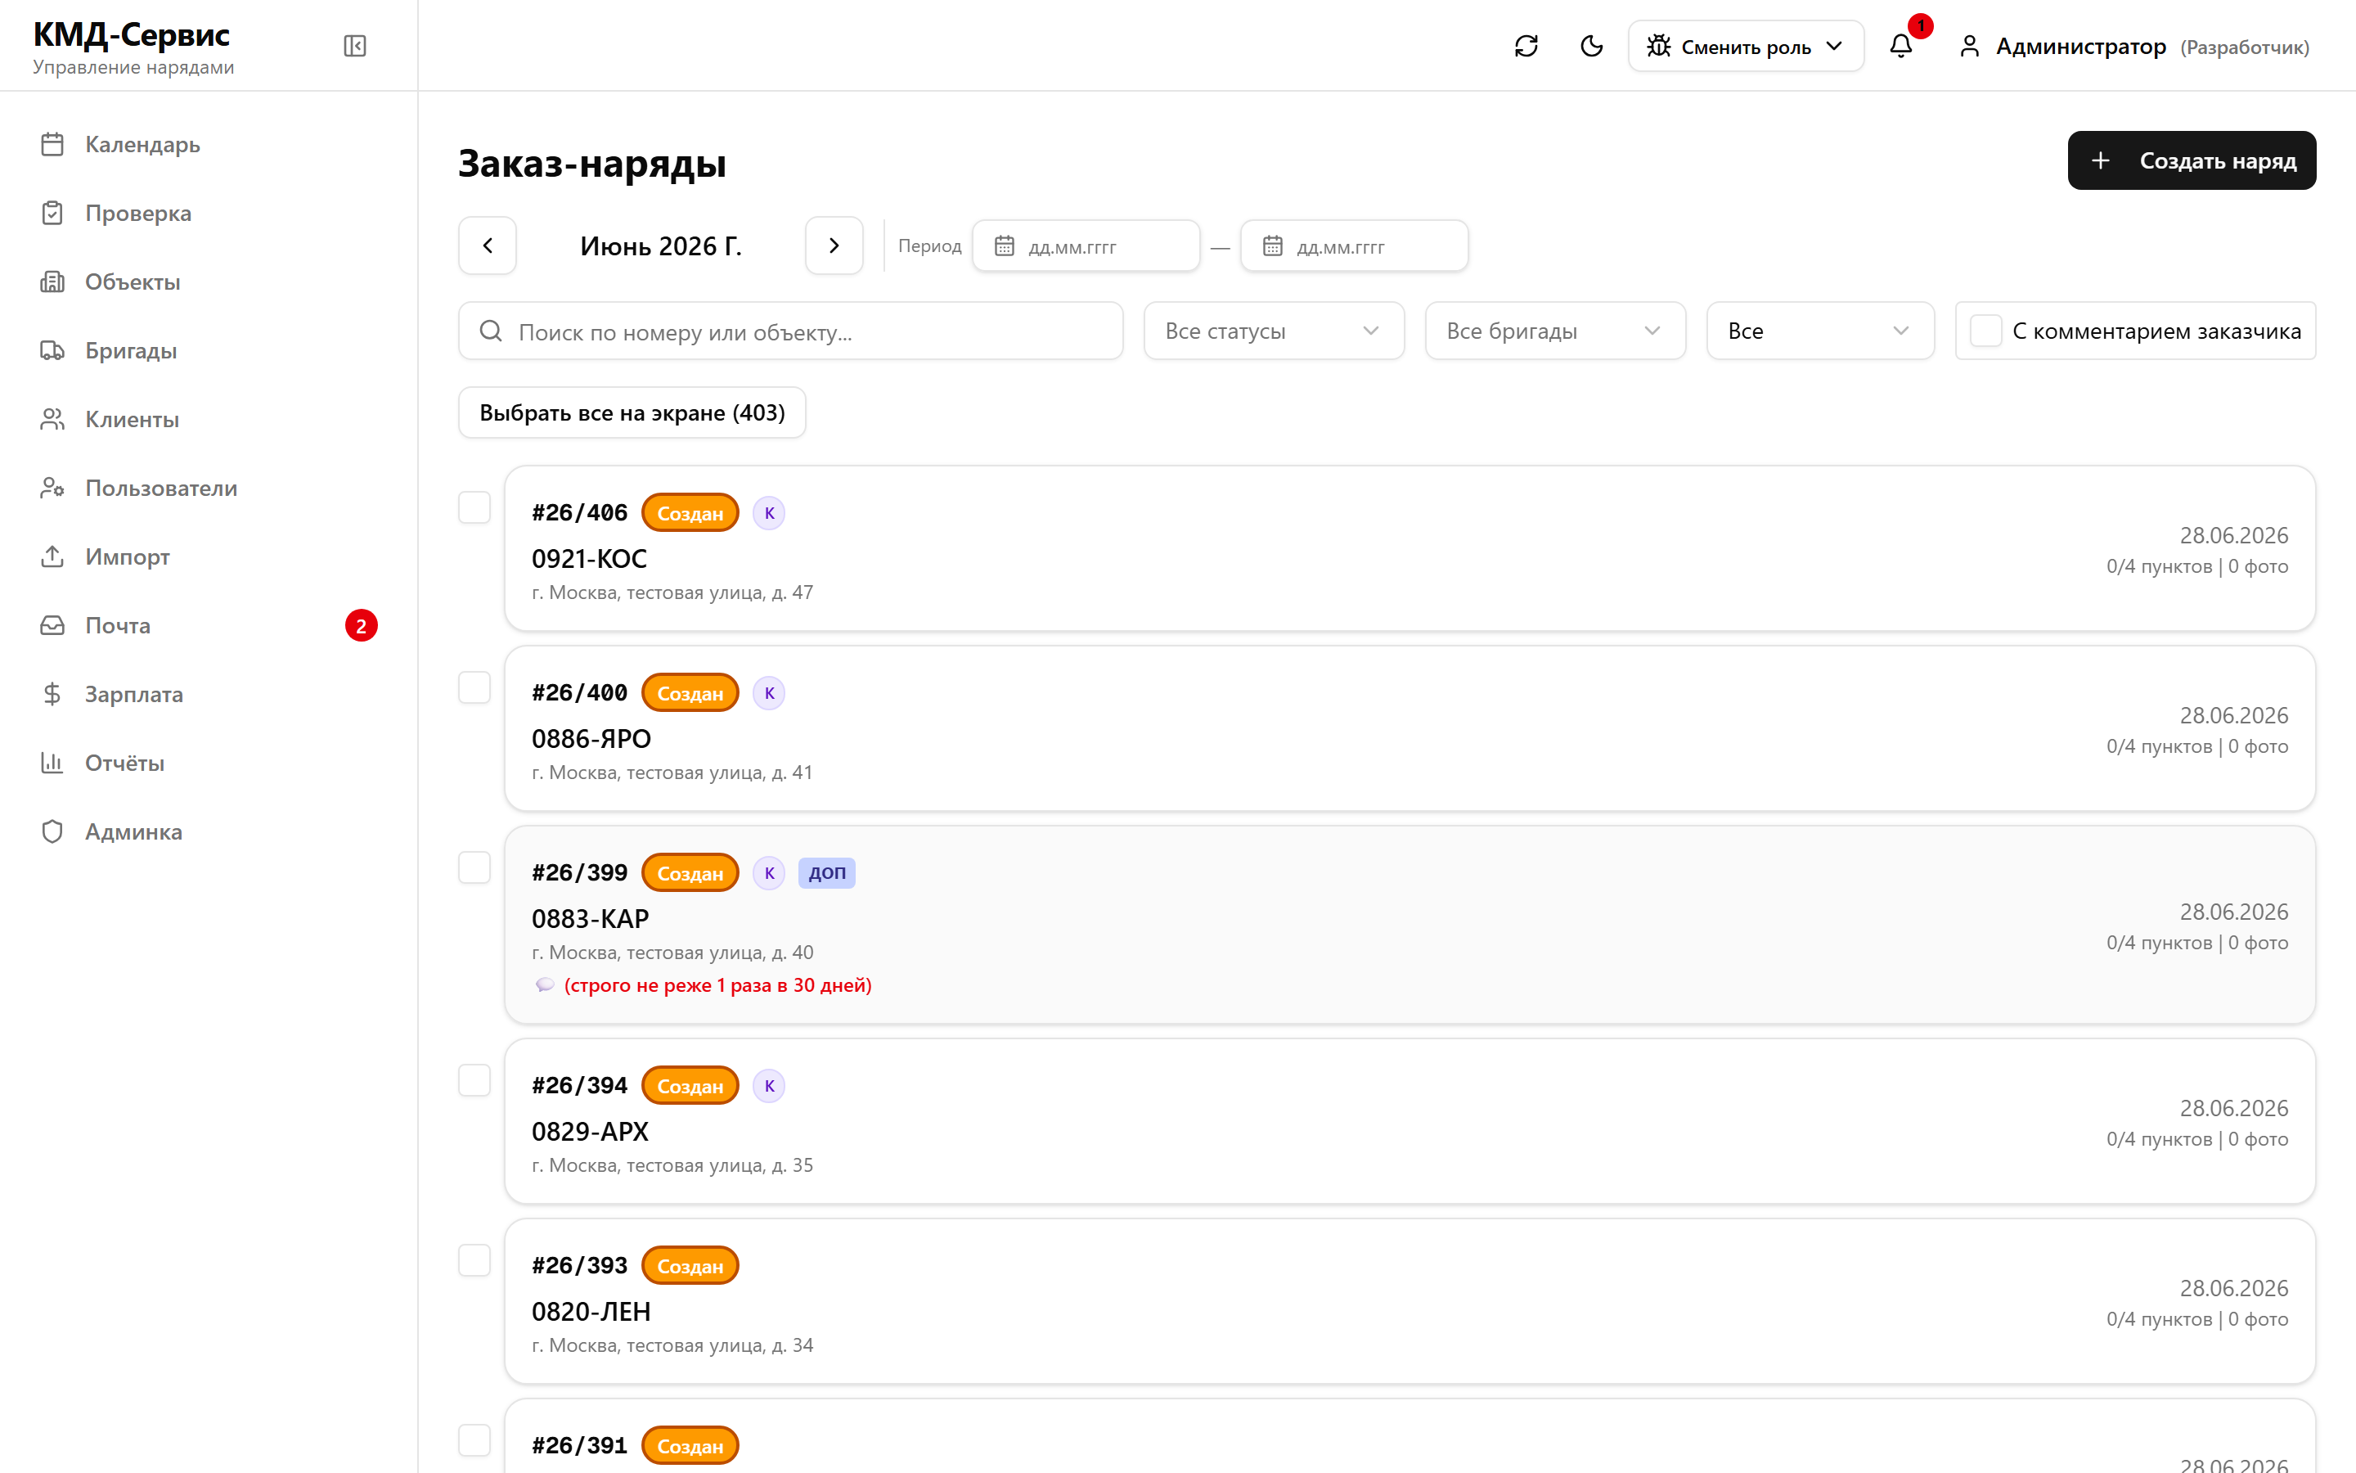Screen dimensions: 2356x1473
Task: Click the order search input field
Action: tap(790, 331)
